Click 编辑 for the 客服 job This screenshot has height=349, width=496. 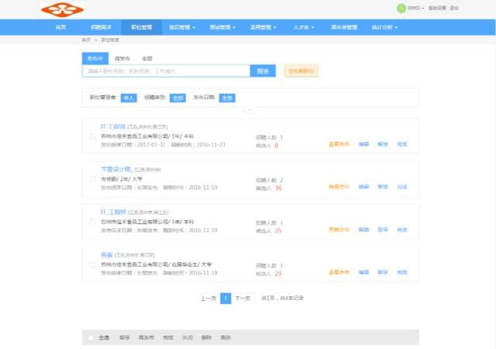pyautogui.click(x=363, y=272)
